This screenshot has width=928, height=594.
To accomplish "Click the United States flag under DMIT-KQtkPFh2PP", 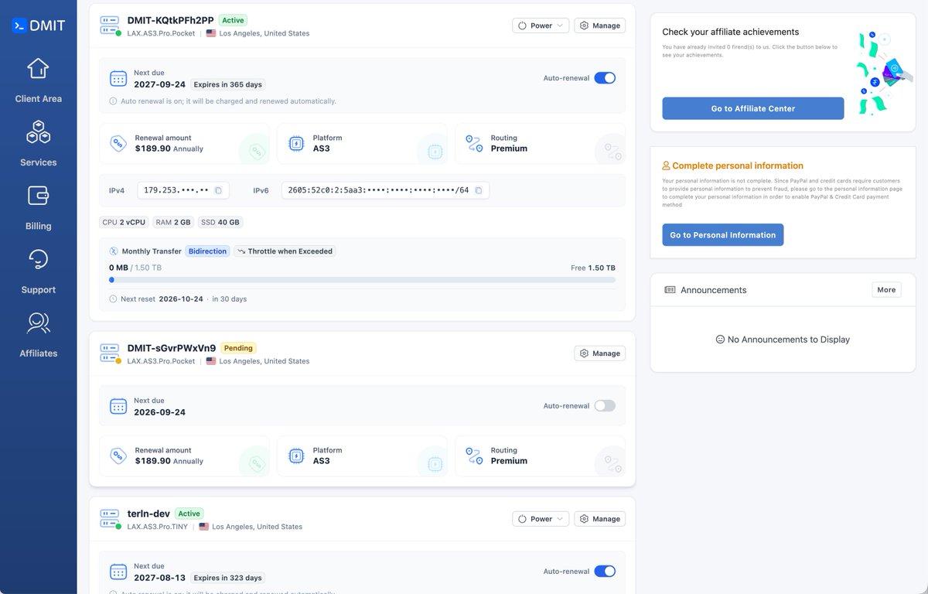I will (211, 33).
